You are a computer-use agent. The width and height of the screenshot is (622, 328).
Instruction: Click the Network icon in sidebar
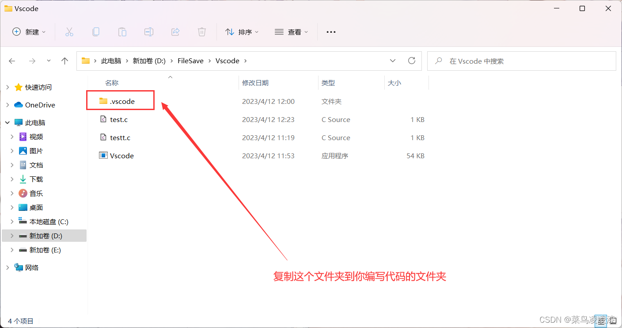tap(19, 267)
